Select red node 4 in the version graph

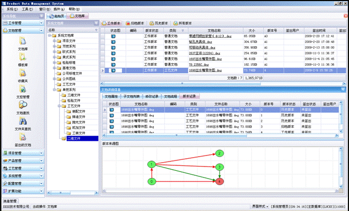pos(219,181)
